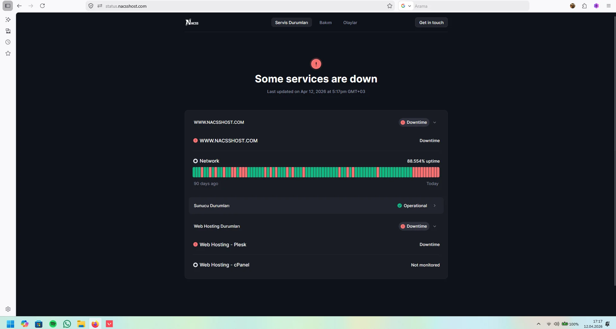Expand the Sunucu Durumları section

tap(316, 206)
